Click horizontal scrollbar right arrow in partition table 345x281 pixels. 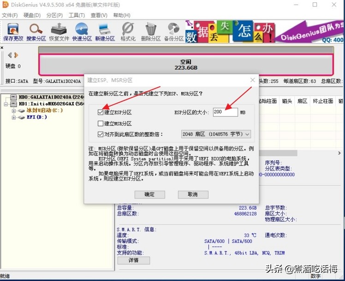[339, 153]
